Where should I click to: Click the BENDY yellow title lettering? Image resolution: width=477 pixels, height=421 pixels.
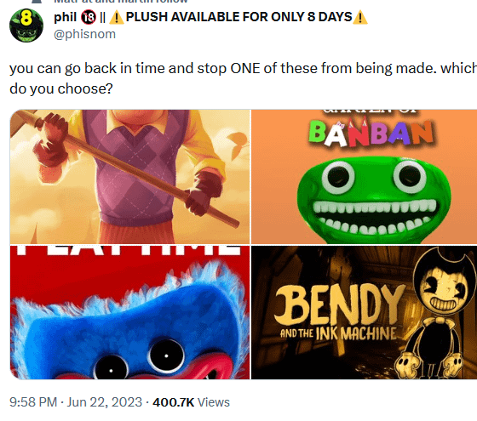(x=340, y=304)
